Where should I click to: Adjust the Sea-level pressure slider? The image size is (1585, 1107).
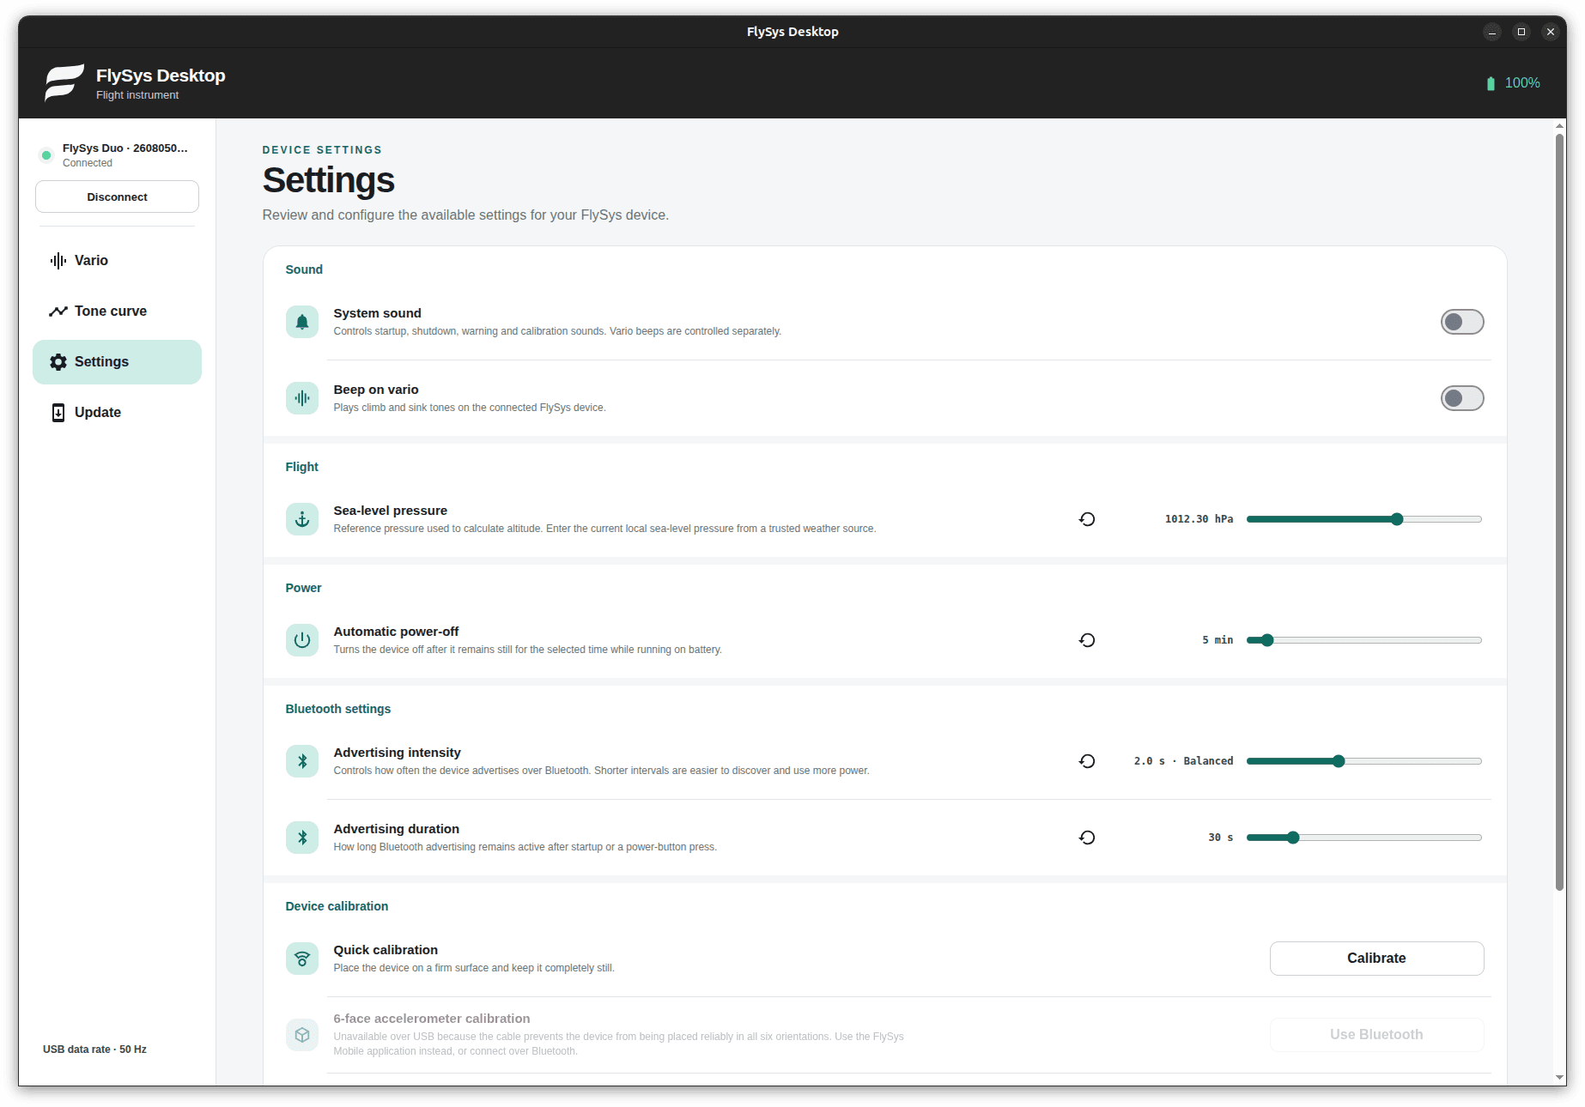click(1364, 519)
